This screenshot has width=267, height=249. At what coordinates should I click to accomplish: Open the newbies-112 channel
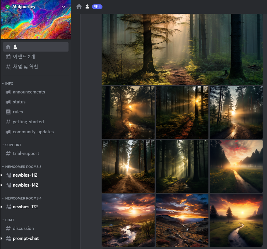(36, 175)
